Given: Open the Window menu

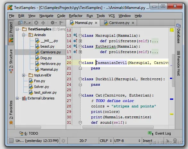Looking at the screenshot, I should [124, 16].
